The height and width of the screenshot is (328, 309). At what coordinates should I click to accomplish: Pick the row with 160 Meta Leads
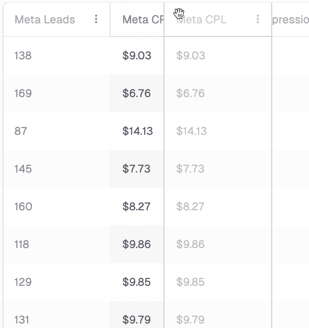23,207
